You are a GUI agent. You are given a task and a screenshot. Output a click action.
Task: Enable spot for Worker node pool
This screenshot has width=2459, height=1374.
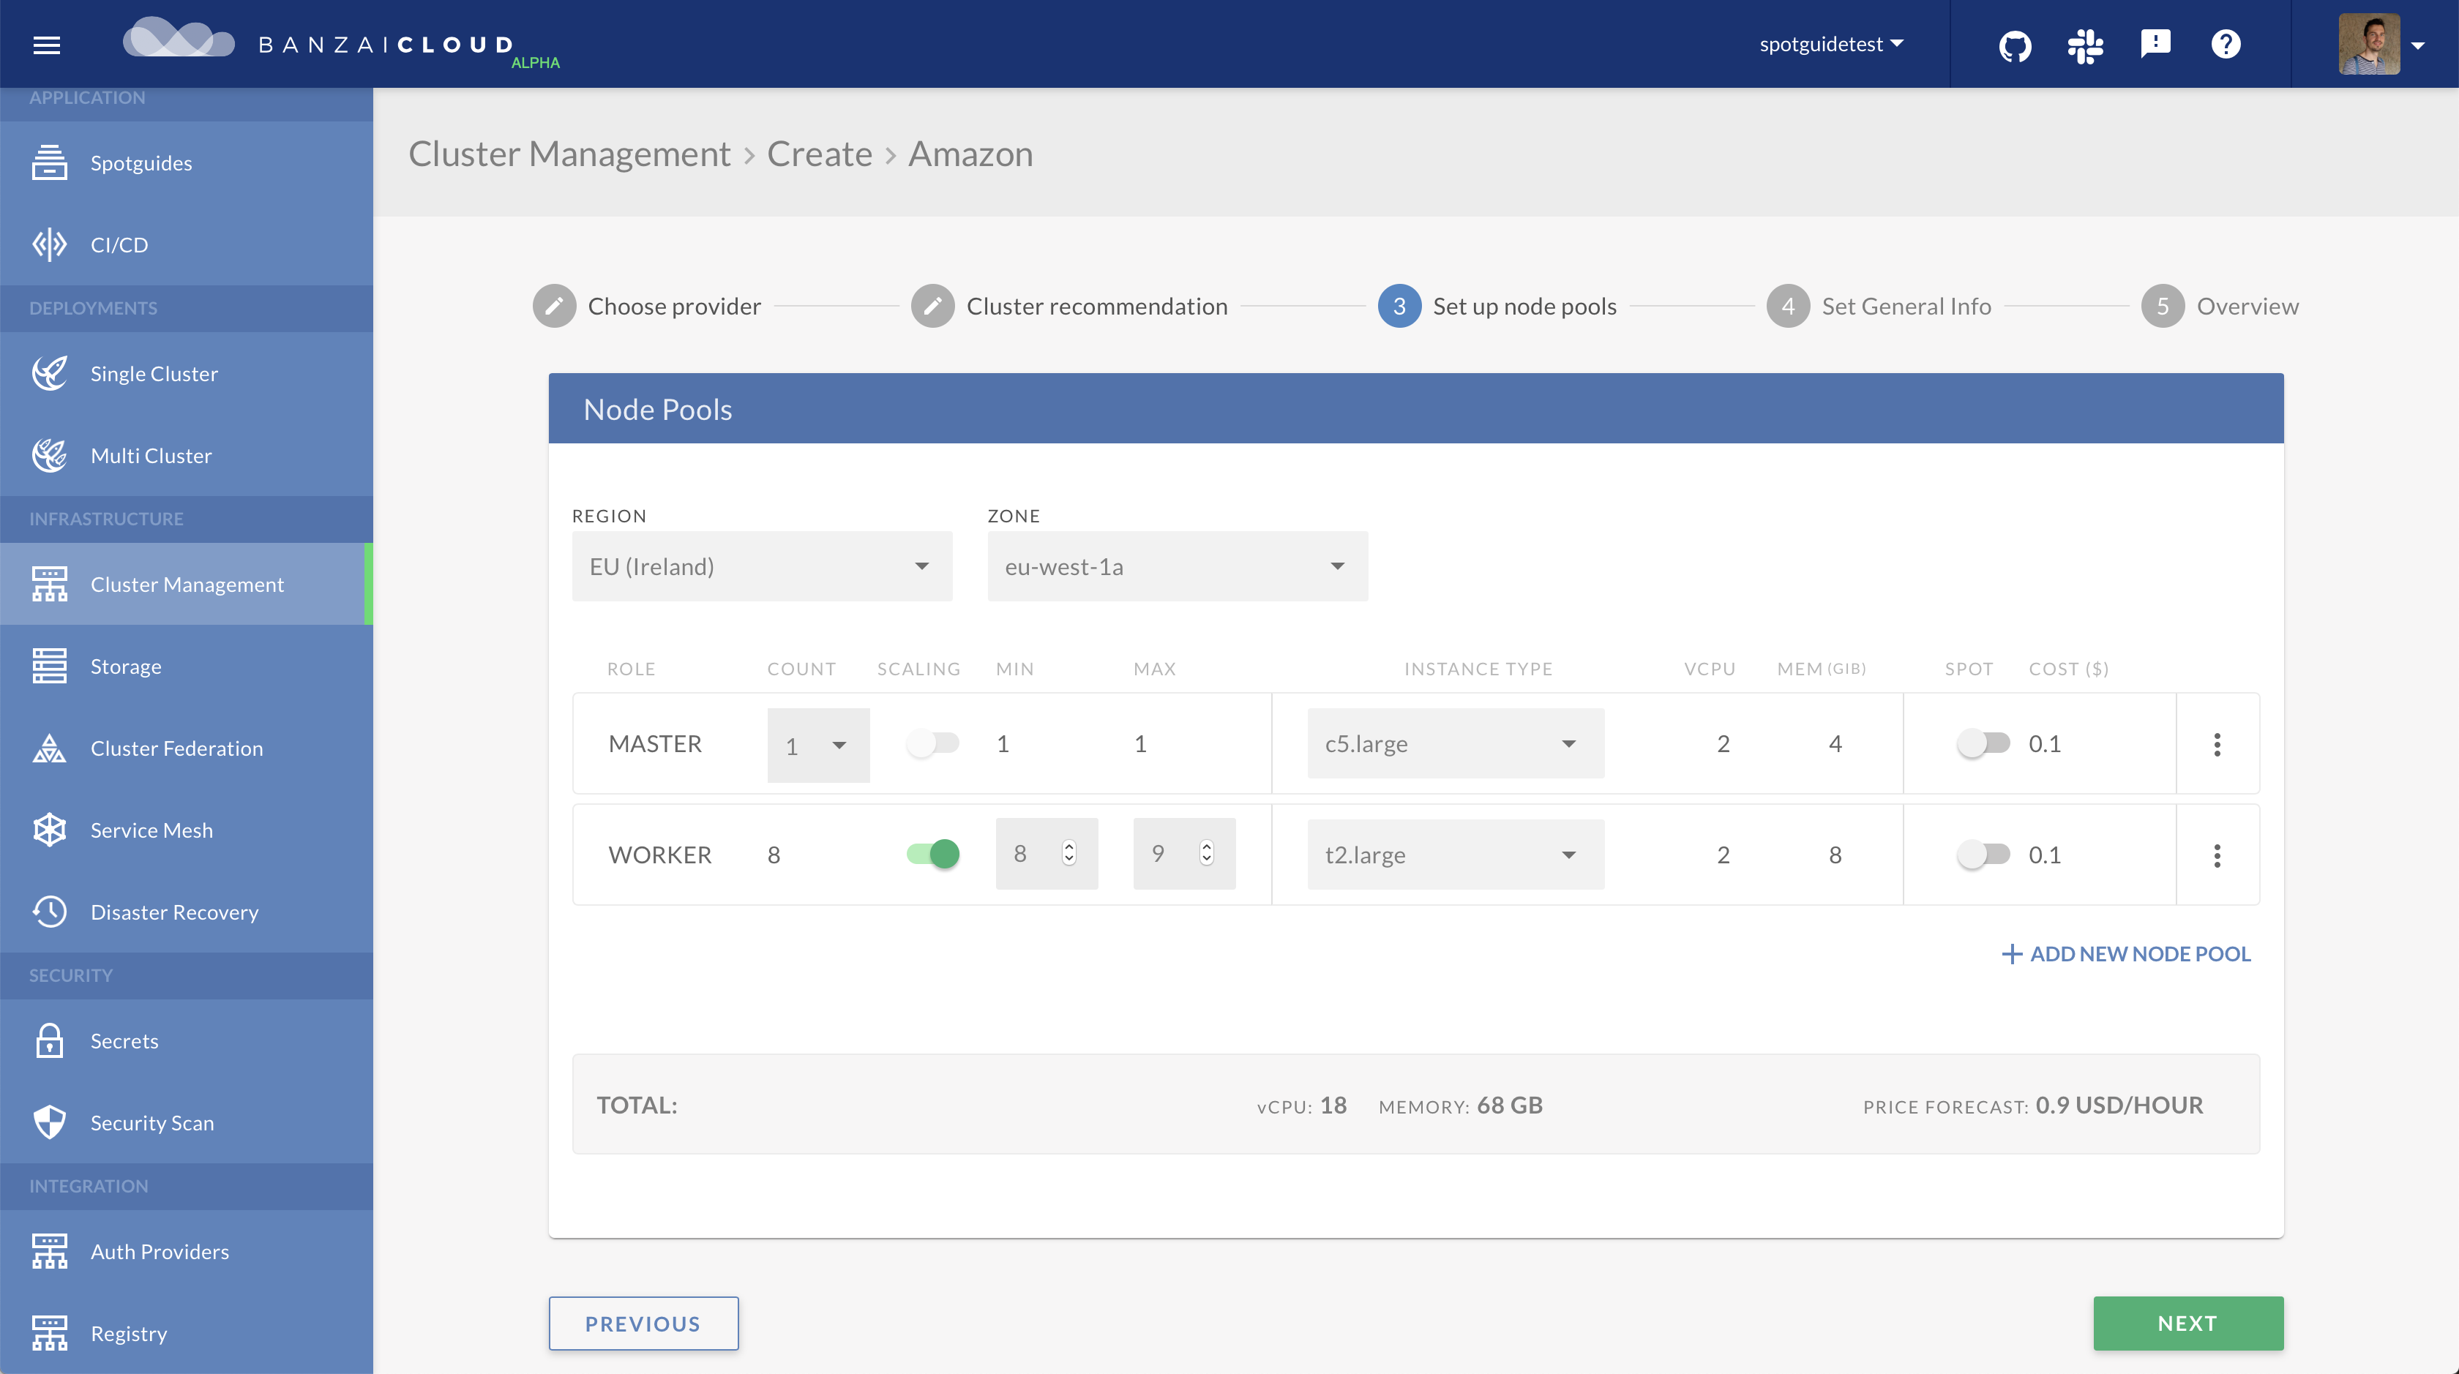(x=1983, y=853)
